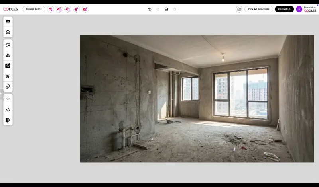This screenshot has height=187, width=319.
Task: Select the color palette tool
Action: point(8,45)
